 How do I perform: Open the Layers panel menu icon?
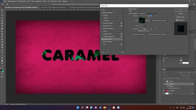[195, 69]
